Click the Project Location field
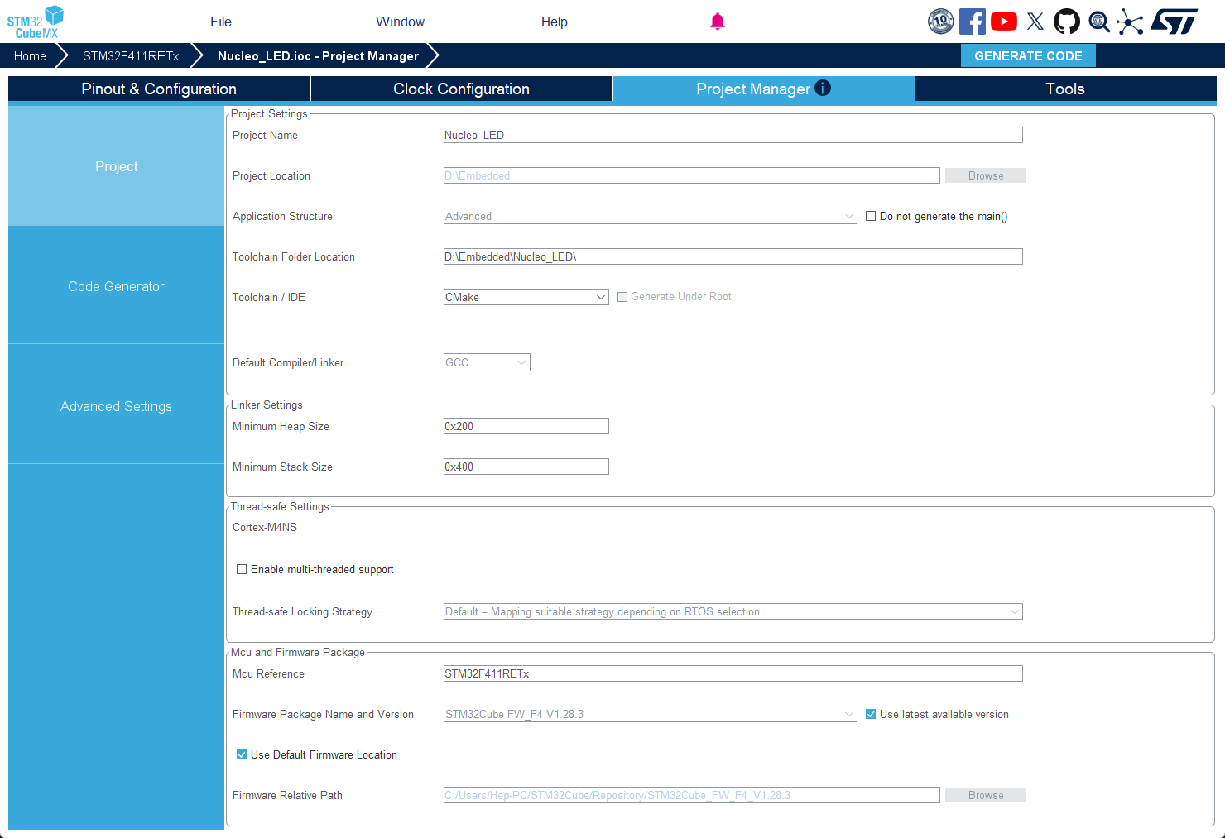The width and height of the screenshot is (1225, 838). [x=691, y=175]
